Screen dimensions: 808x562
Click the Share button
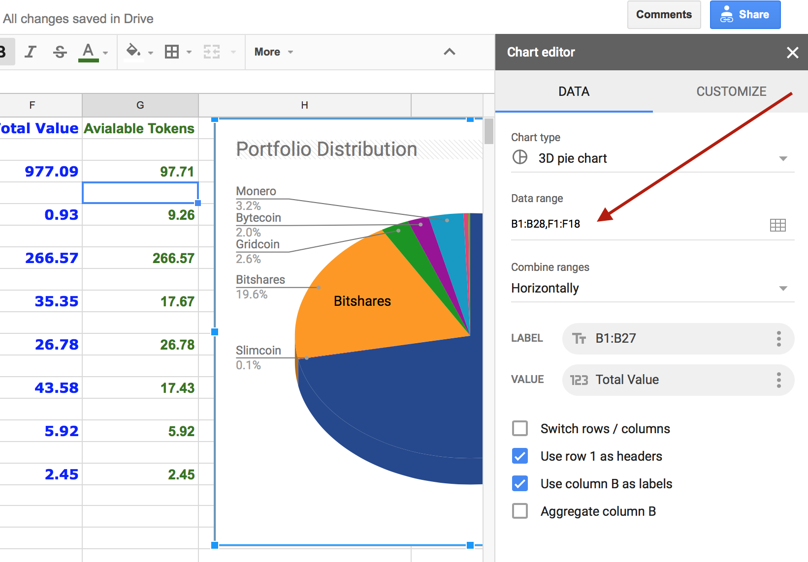[745, 15]
